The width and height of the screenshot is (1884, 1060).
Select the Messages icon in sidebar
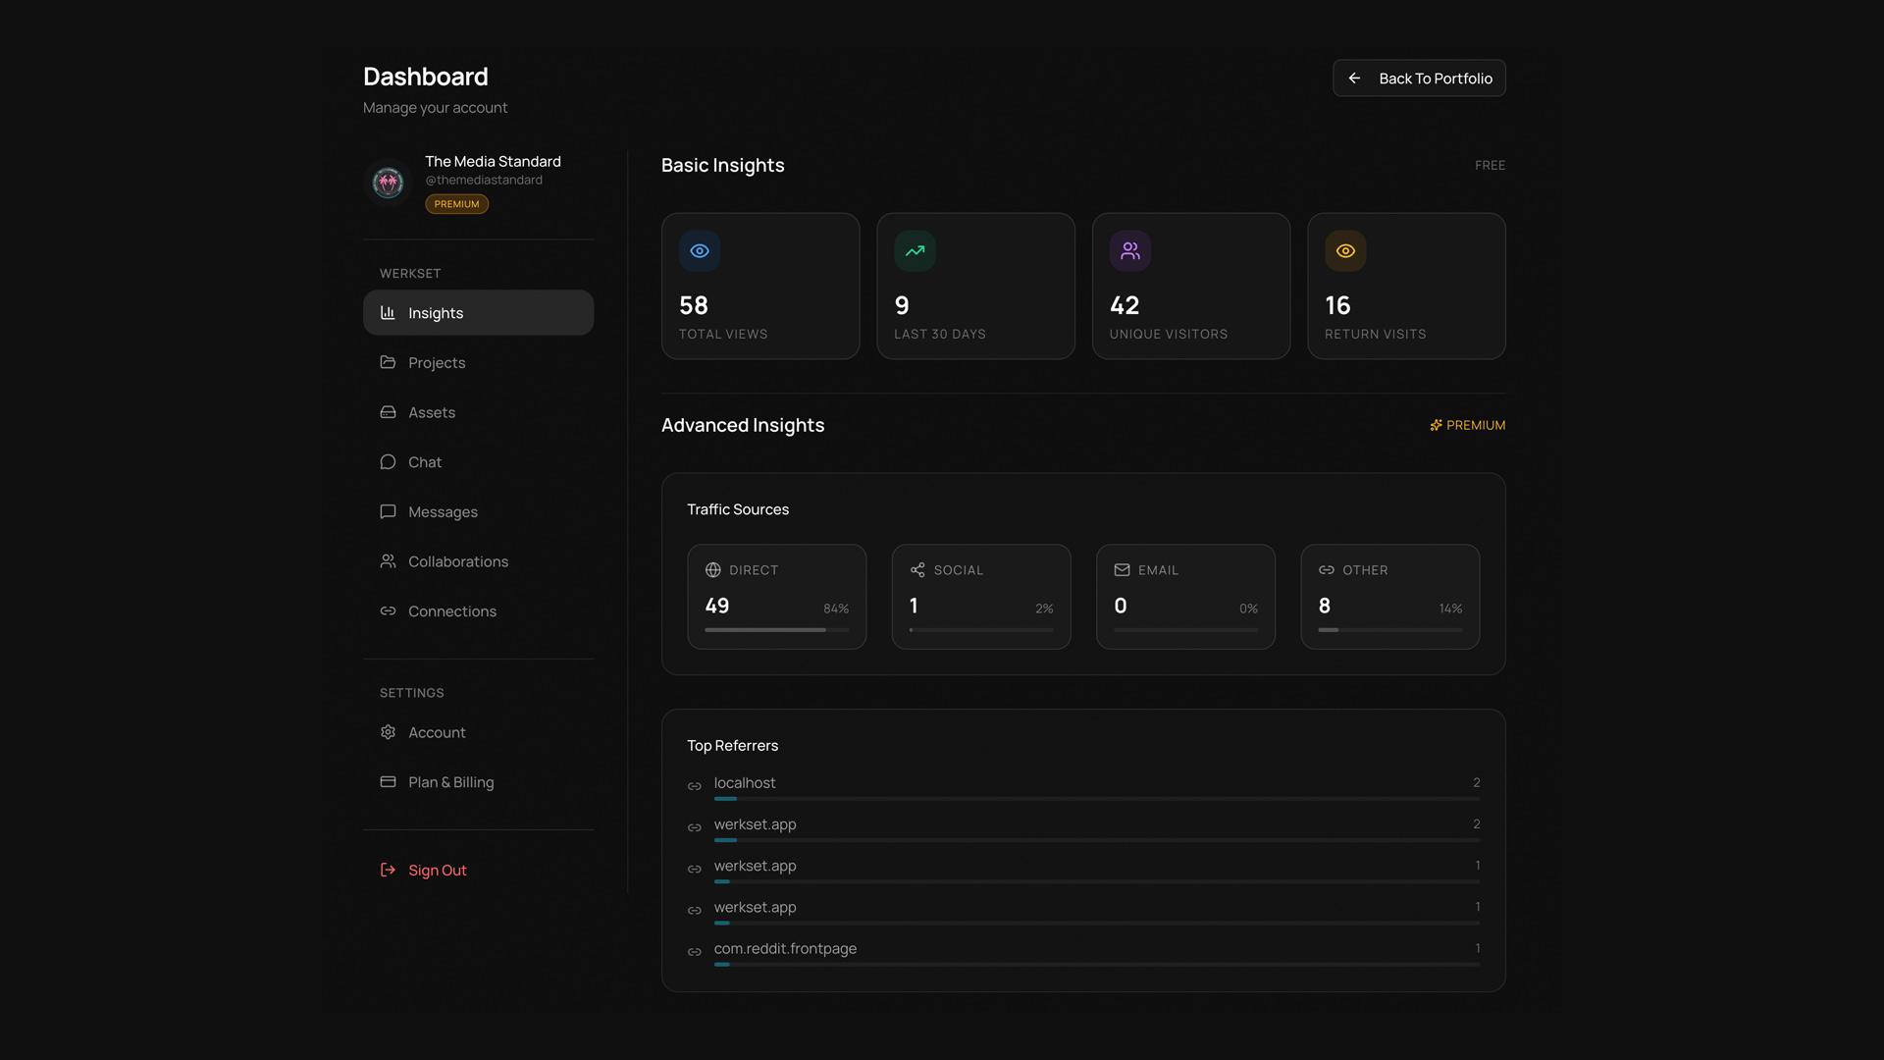point(389,511)
